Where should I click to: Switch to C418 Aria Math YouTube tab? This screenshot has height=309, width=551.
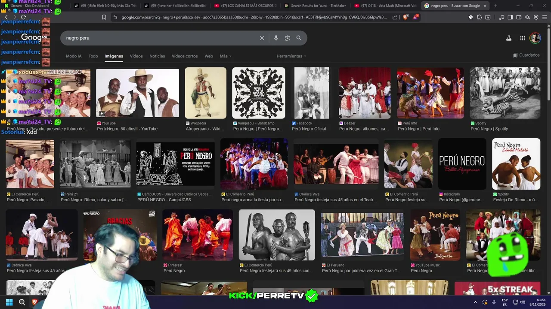pyautogui.click(x=385, y=6)
